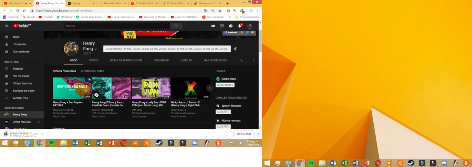Click the translate icon in the address bar
This screenshot has width=472, height=167.
206,11
